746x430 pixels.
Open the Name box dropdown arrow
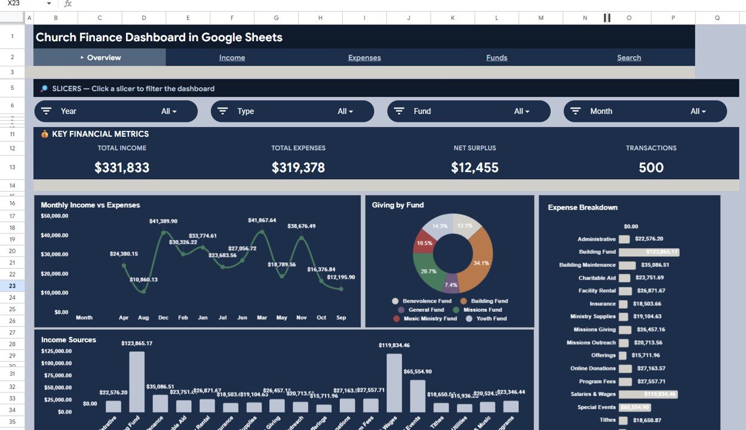tap(48, 4)
